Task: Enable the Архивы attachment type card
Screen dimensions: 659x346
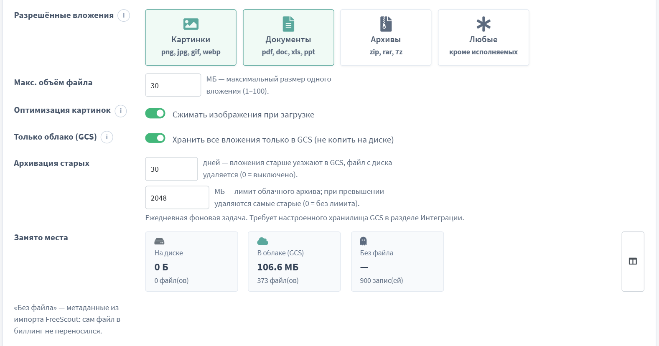Action: point(386,38)
